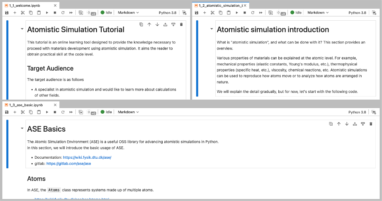
Task: Click Python 3.8 kernel name in 1_3_ase_basic
Action: click(357, 112)
